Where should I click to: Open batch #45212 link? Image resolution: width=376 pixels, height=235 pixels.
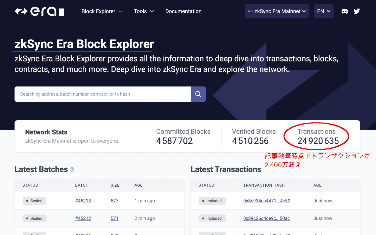pos(83,218)
